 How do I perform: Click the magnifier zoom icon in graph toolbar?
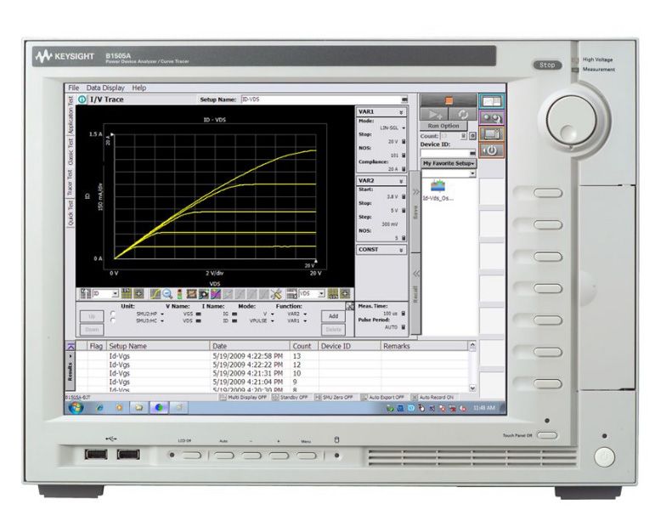pyautogui.click(x=167, y=294)
